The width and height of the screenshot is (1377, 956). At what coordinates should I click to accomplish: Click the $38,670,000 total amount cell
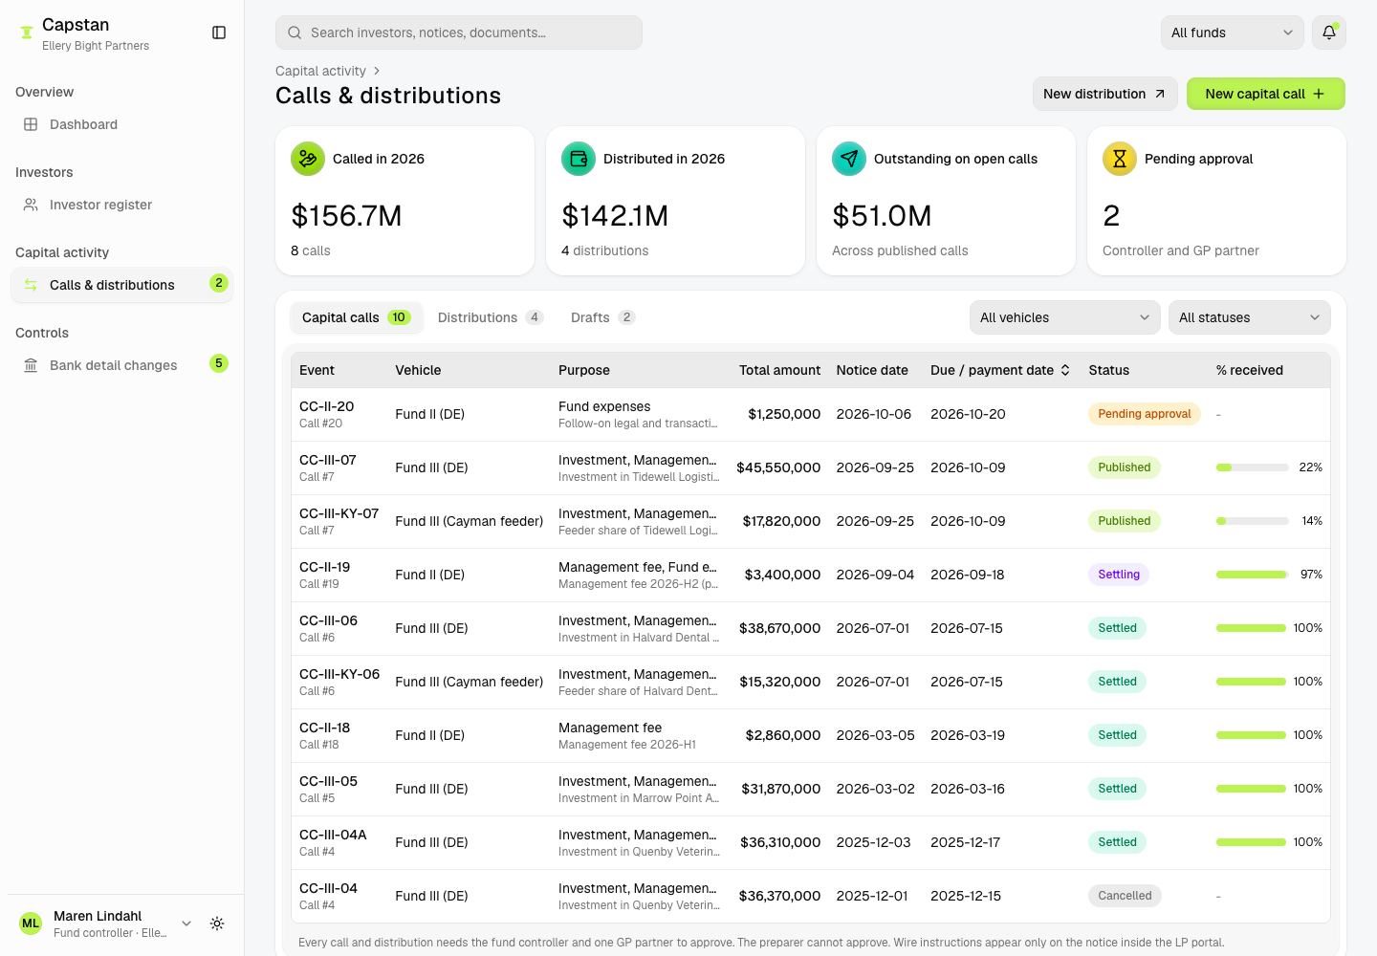(x=779, y=628)
